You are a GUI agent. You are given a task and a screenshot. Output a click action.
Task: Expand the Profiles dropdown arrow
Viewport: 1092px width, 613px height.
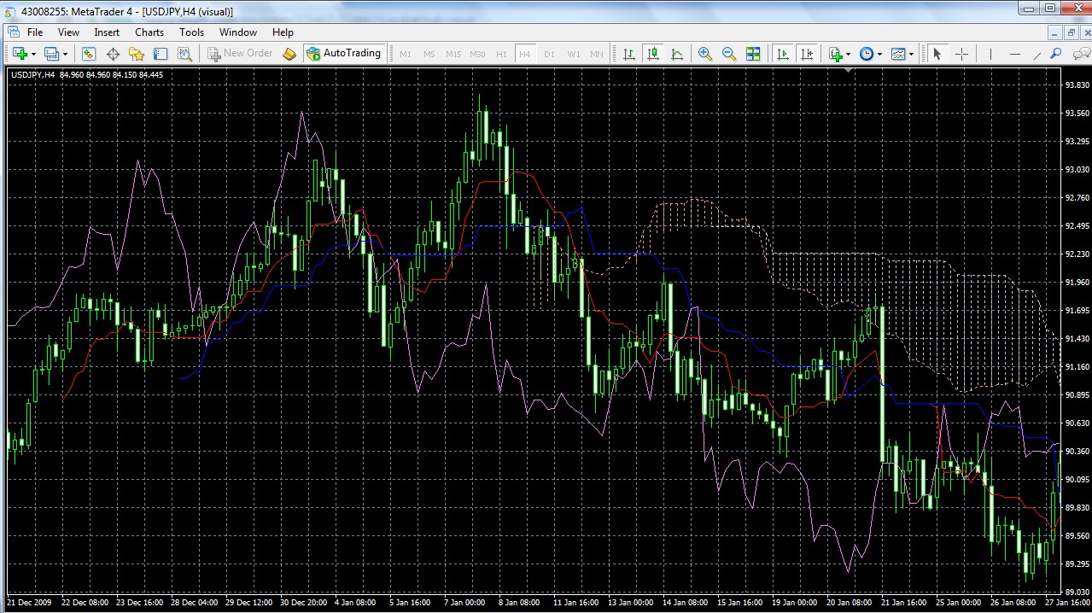[x=65, y=53]
